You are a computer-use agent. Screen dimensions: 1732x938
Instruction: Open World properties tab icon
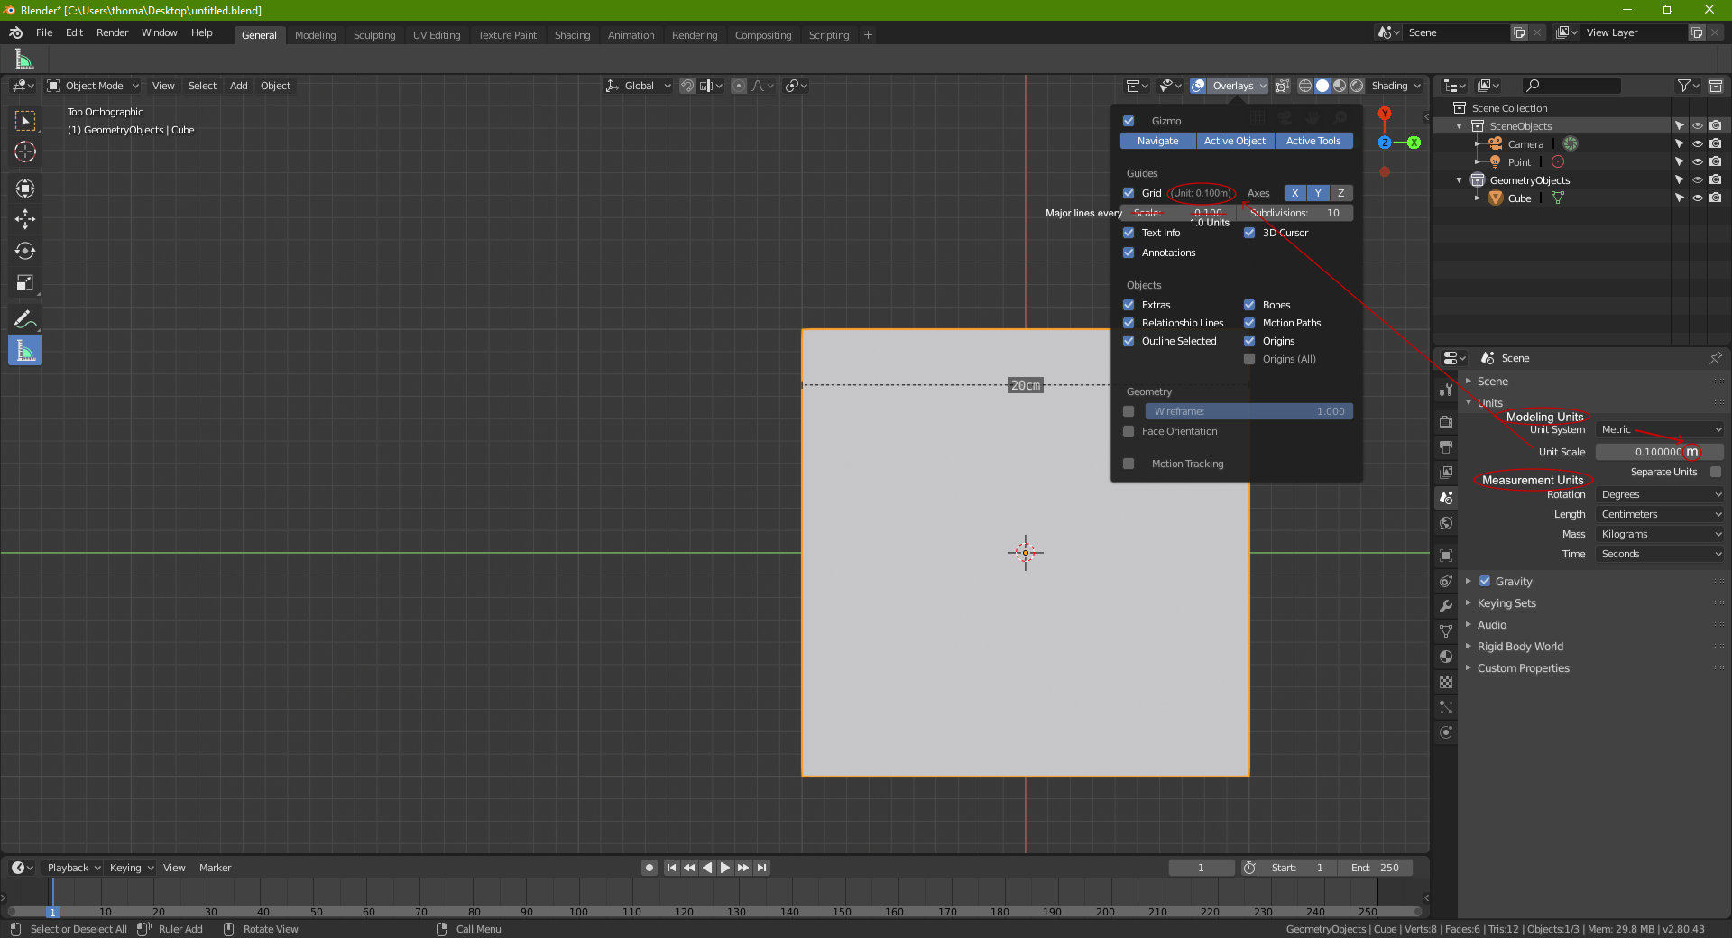[x=1446, y=523]
